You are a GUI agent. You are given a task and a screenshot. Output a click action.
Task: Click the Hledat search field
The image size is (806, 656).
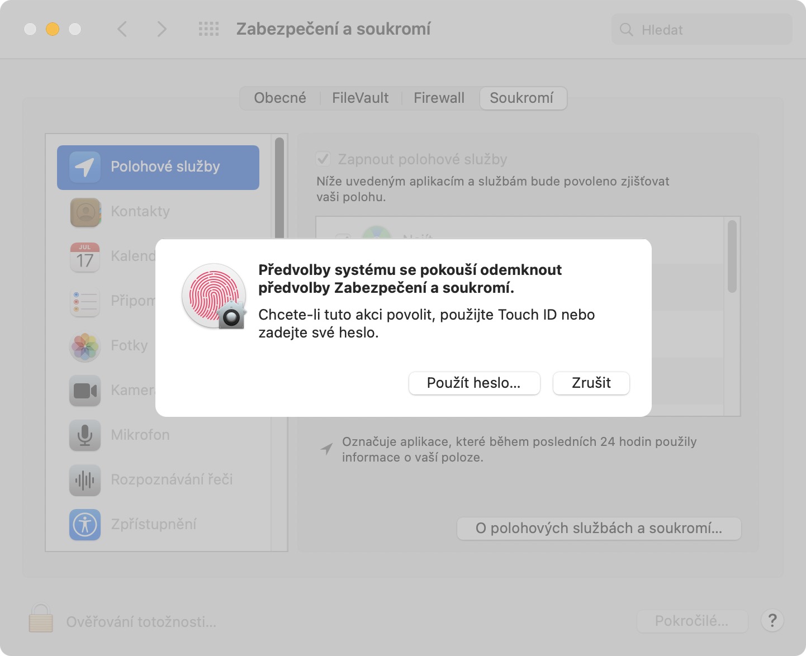702,30
